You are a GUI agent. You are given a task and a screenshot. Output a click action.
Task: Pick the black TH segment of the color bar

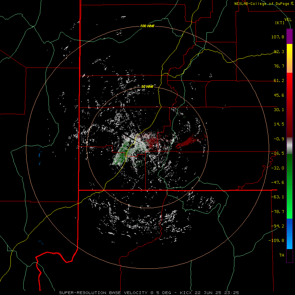(x=289, y=255)
